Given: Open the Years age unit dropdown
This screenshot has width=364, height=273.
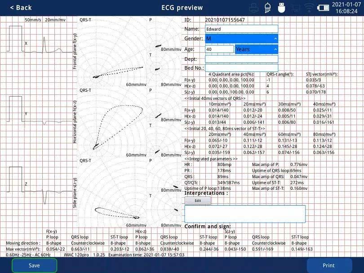Looking at the screenshot, I should [256, 49].
